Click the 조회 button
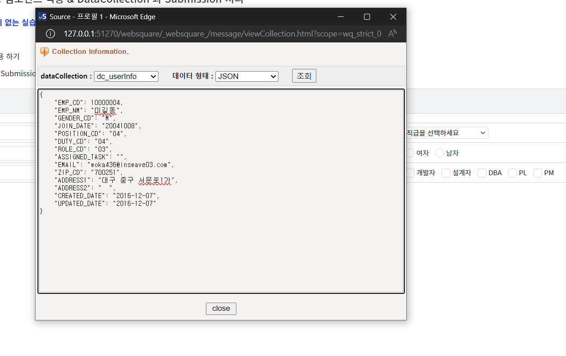This screenshot has height=356, width=566. click(304, 76)
